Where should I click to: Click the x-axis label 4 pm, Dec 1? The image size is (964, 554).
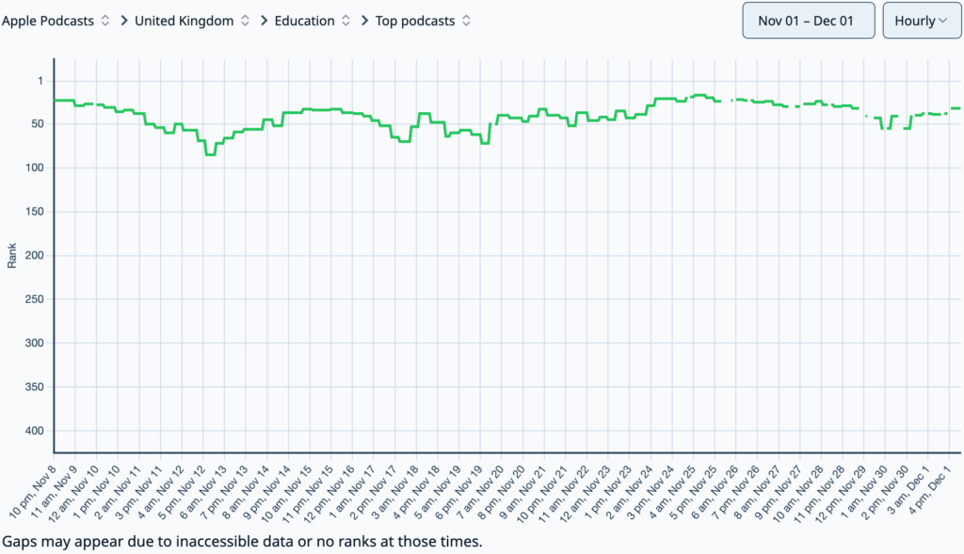point(928,491)
